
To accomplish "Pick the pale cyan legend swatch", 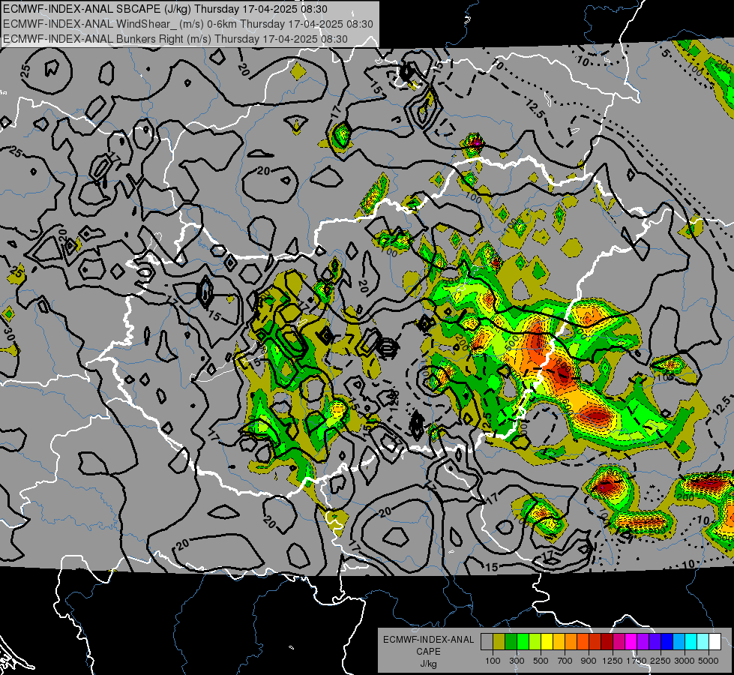I will click(703, 641).
